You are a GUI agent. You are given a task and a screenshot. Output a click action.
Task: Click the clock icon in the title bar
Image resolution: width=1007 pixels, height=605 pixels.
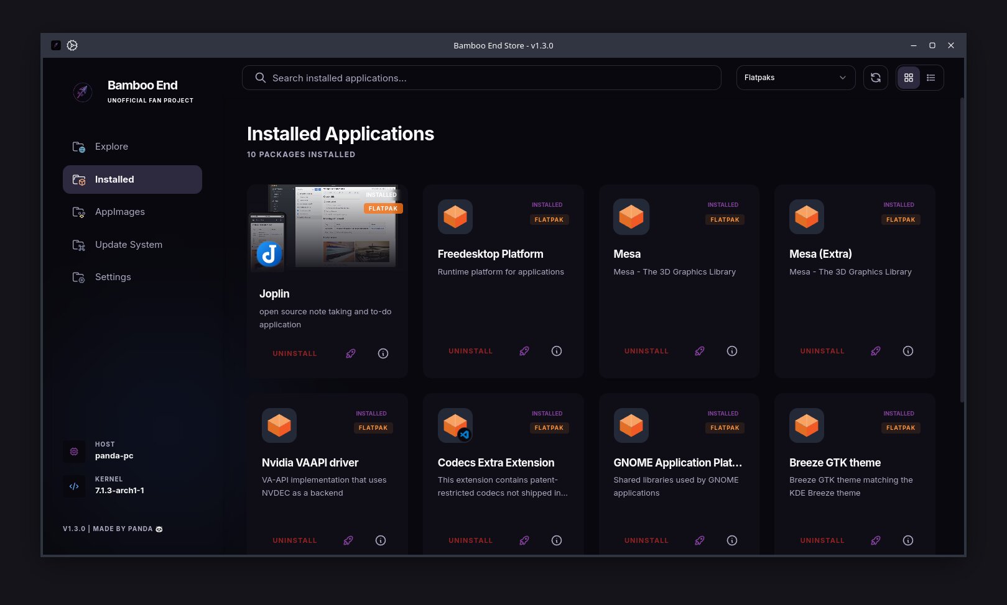[x=72, y=45]
